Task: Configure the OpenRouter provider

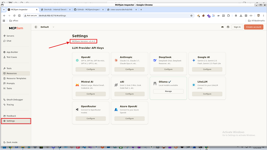Action: [x=91, y=118]
